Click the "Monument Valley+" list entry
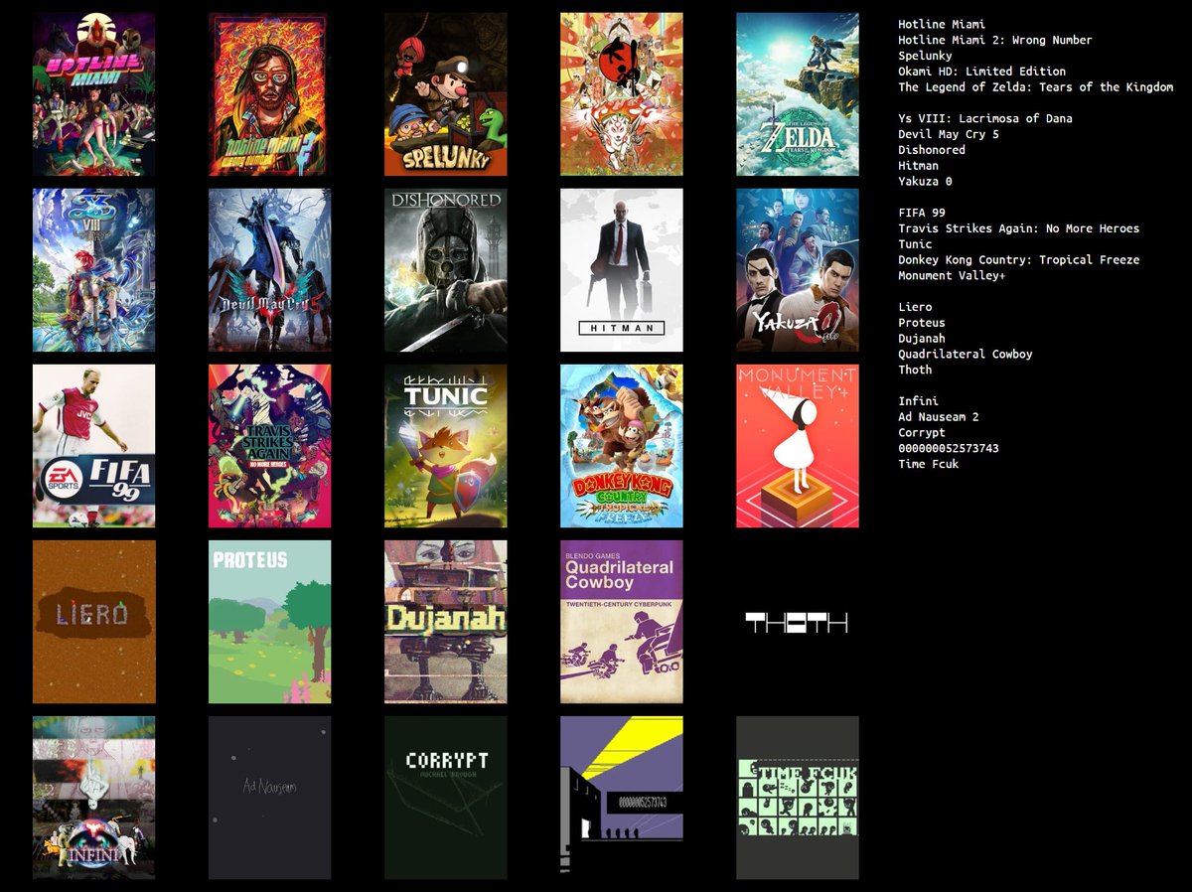 point(952,276)
